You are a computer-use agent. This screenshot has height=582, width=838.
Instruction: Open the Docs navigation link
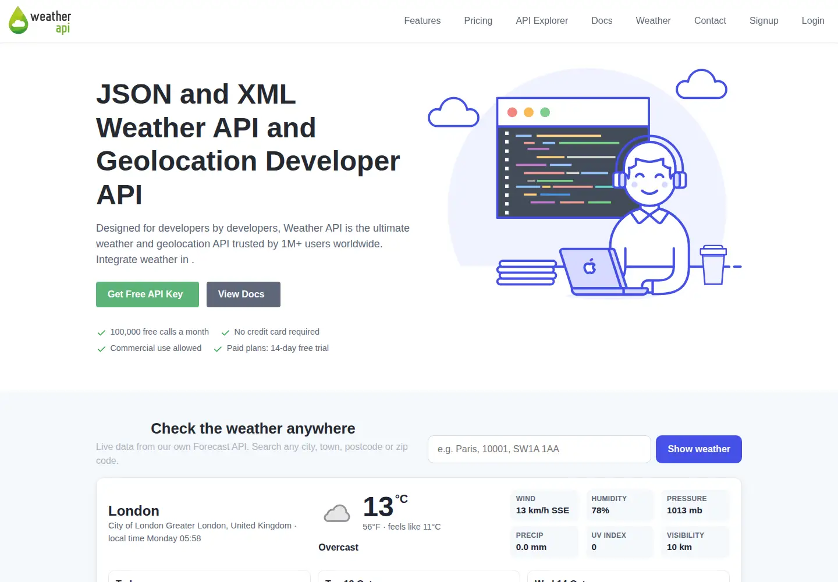tap(602, 21)
